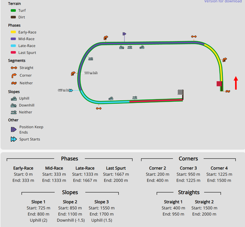This screenshot has width=245, height=227.
Task: Select the purple Mid-Race legend swatch
Action: (x=13, y=39)
